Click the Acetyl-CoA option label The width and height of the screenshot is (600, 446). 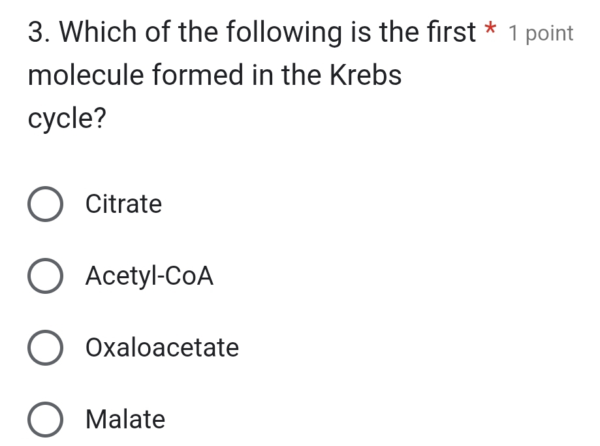150,276
